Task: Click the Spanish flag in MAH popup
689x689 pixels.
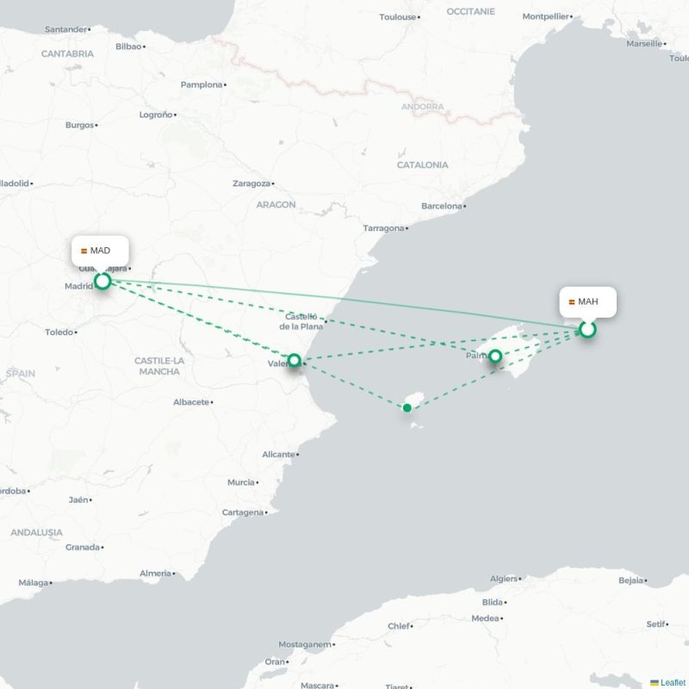Action: pyautogui.click(x=572, y=302)
